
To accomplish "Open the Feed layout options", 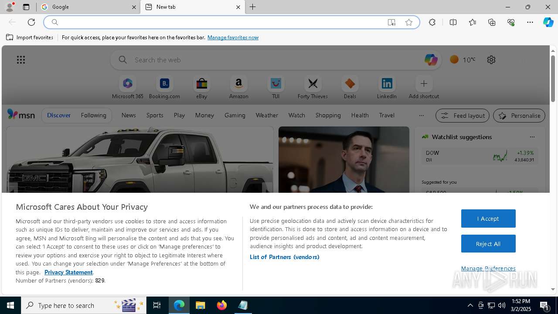I will [463, 116].
